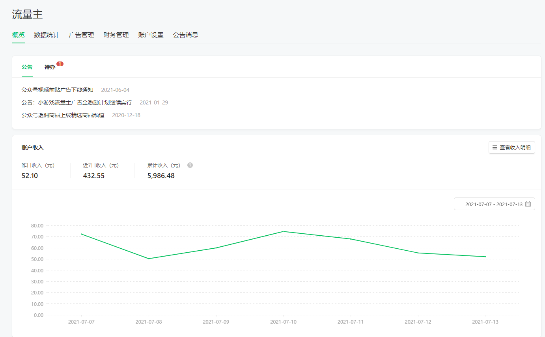
Task: Go to the 财务管理 tab
Action: [116, 35]
